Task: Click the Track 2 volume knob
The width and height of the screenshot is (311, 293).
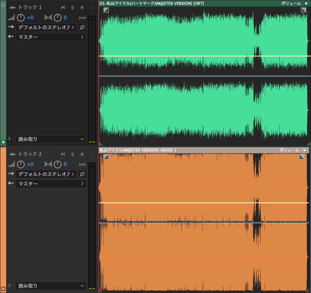Action: (21, 164)
